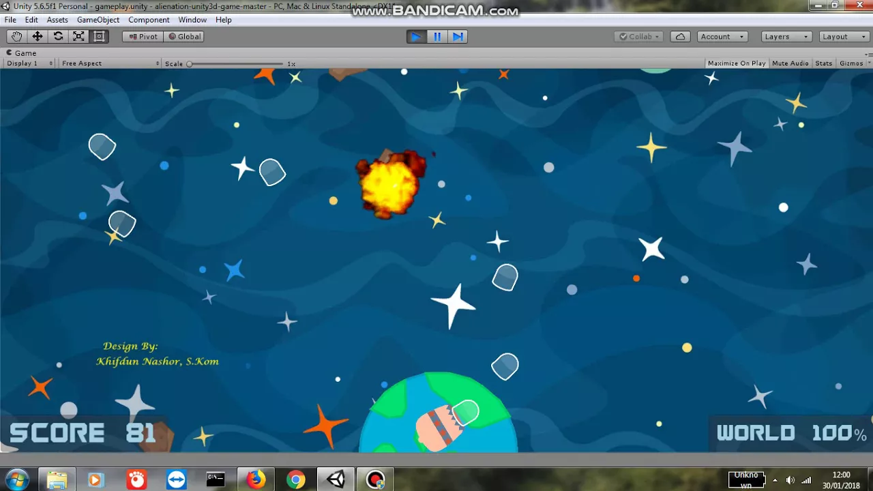Open Command Prompt from taskbar
The height and width of the screenshot is (491, 873).
point(216,479)
